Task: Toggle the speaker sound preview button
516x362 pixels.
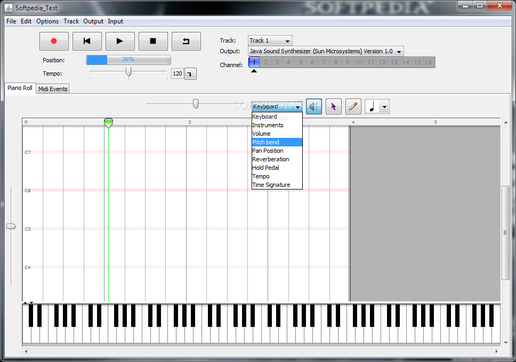Action: tap(313, 106)
